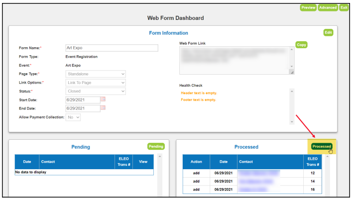Click the green Pending button
This screenshot has width=354, height=198.
[156, 146]
